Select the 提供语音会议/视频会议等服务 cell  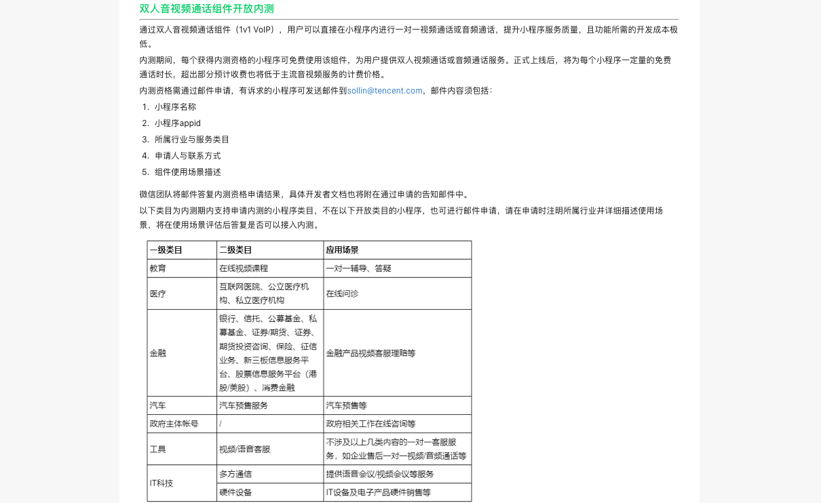398,474
